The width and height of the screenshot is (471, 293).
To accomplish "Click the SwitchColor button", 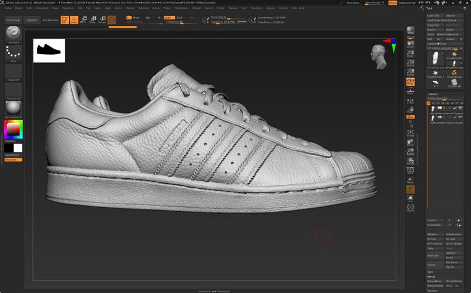I will [13, 155].
